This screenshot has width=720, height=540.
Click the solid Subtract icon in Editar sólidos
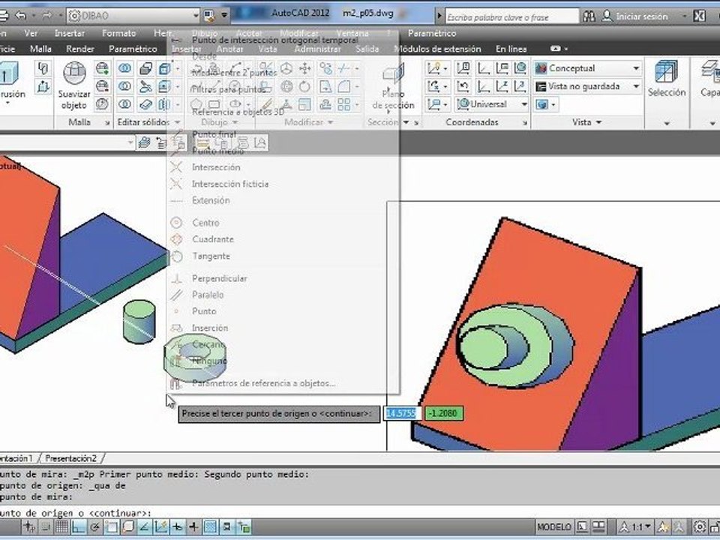coord(124,86)
